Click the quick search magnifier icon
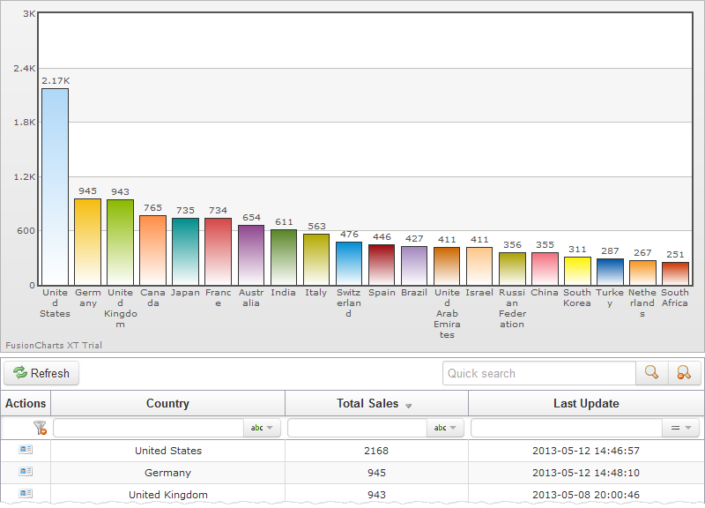 (x=651, y=373)
